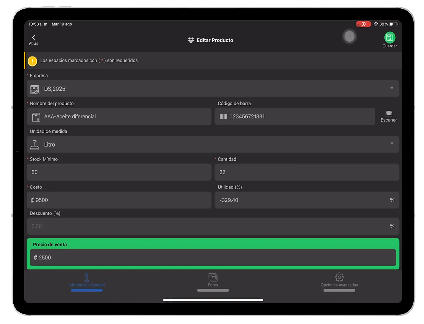Image resolution: width=424 pixels, height=324 pixels.
Task: Tap the store icon in Empresa field
Action: pos(35,89)
